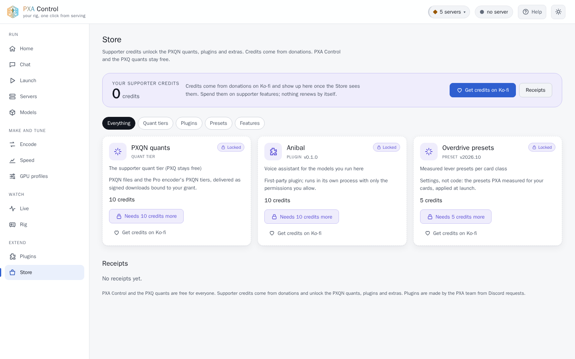Viewport: 575px width, 359px height.
Task: Click Needs 10 credits more on PXQN quants
Action: click(146, 216)
